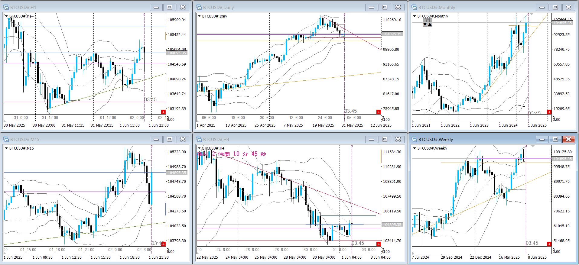Close the active BTCUSD#,Weekly chart window
579x265 pixels.
pos(569,139)
